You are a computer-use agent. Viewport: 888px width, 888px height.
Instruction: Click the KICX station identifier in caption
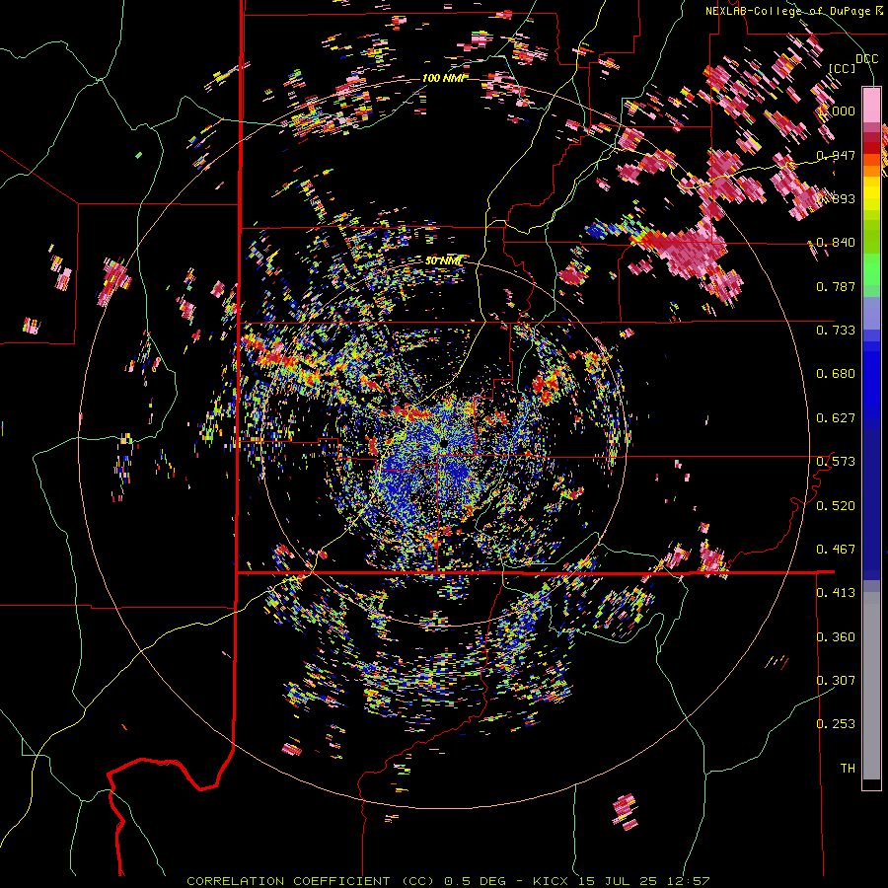click(x=553, y=881)
